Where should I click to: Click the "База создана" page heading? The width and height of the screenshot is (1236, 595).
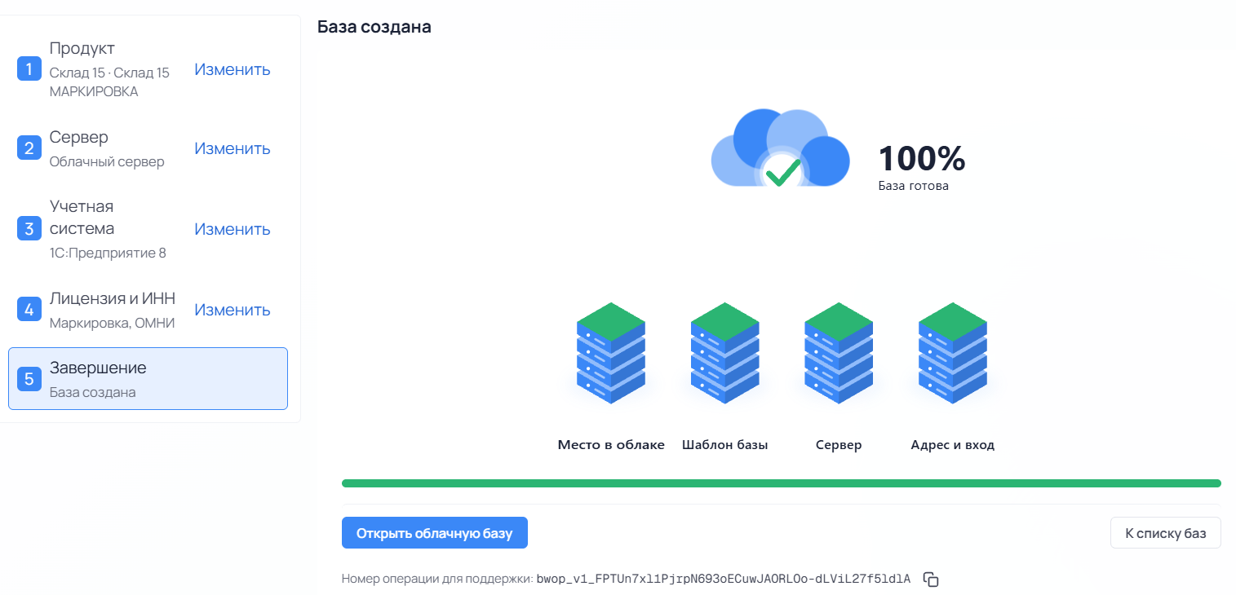pyautogui.click(x=374, y=27)
